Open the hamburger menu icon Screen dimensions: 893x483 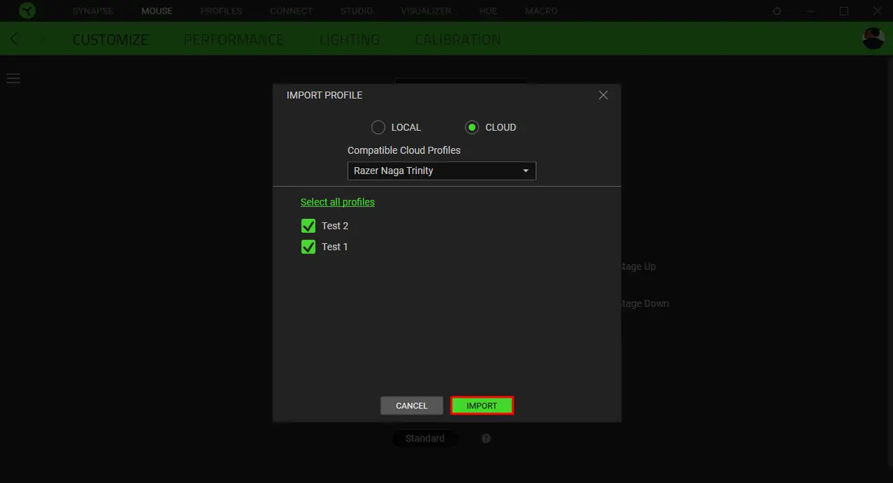pyautogui.click(x=13, y=78)
